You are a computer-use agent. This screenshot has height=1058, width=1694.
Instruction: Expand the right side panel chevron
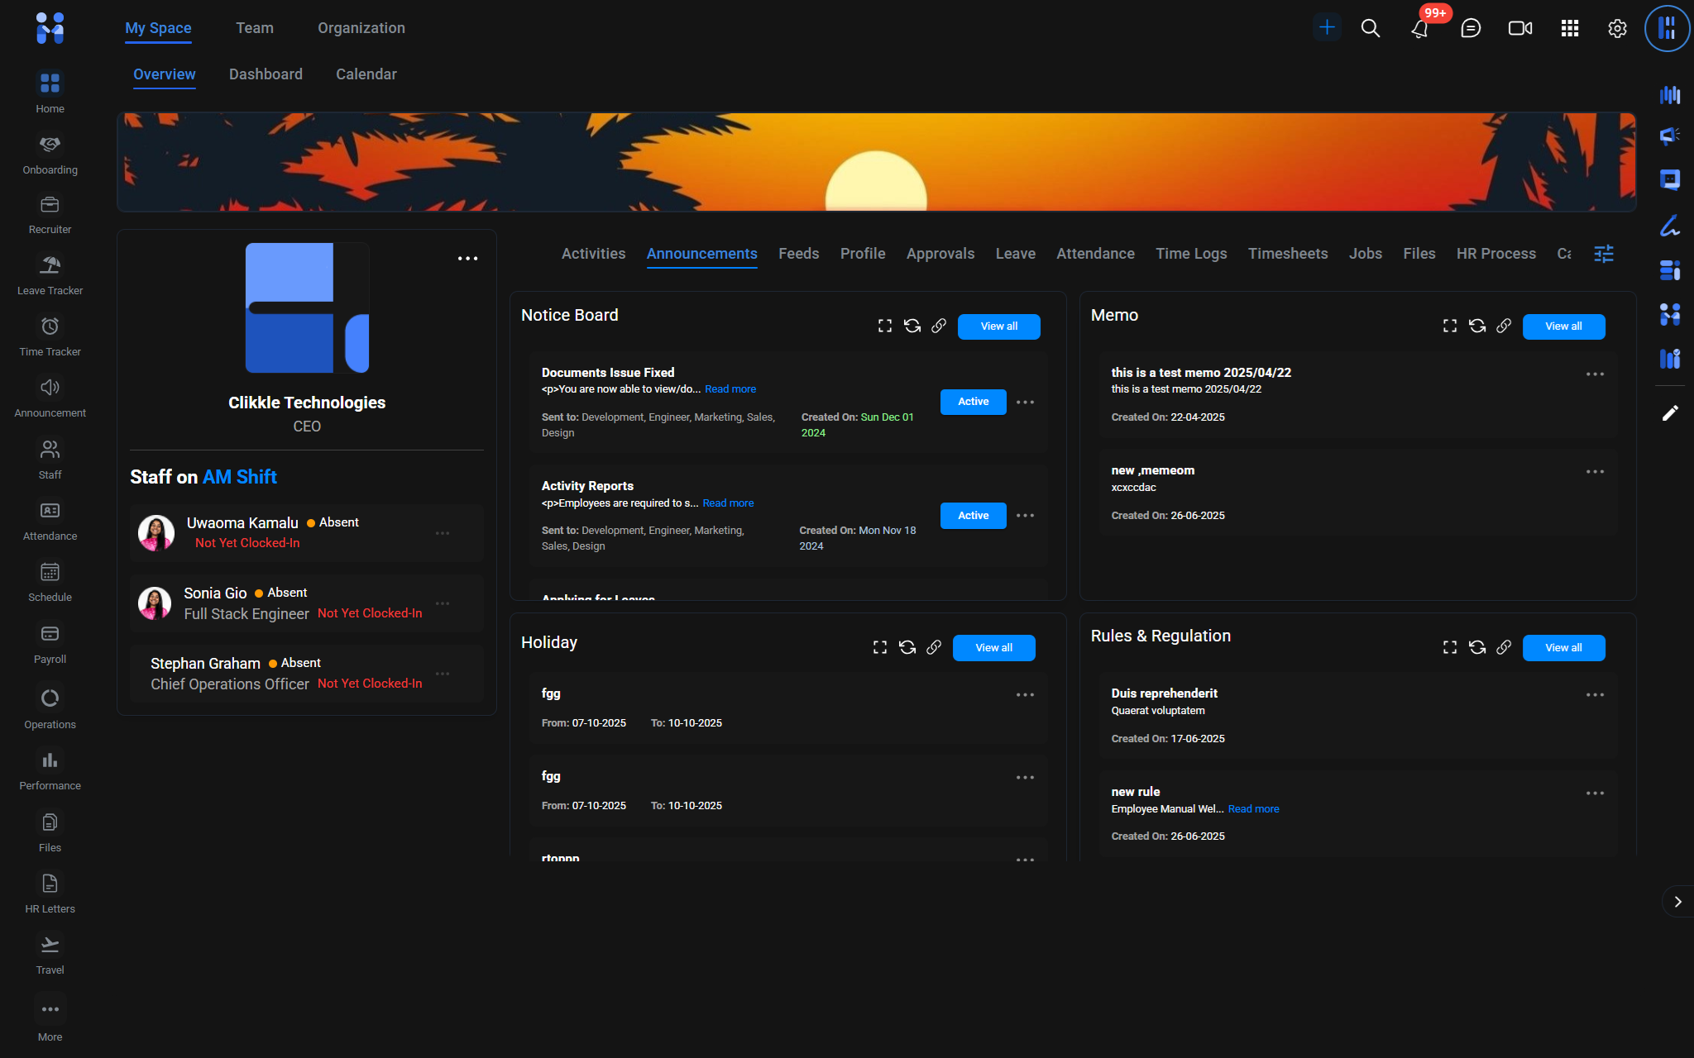(1677, 902)
